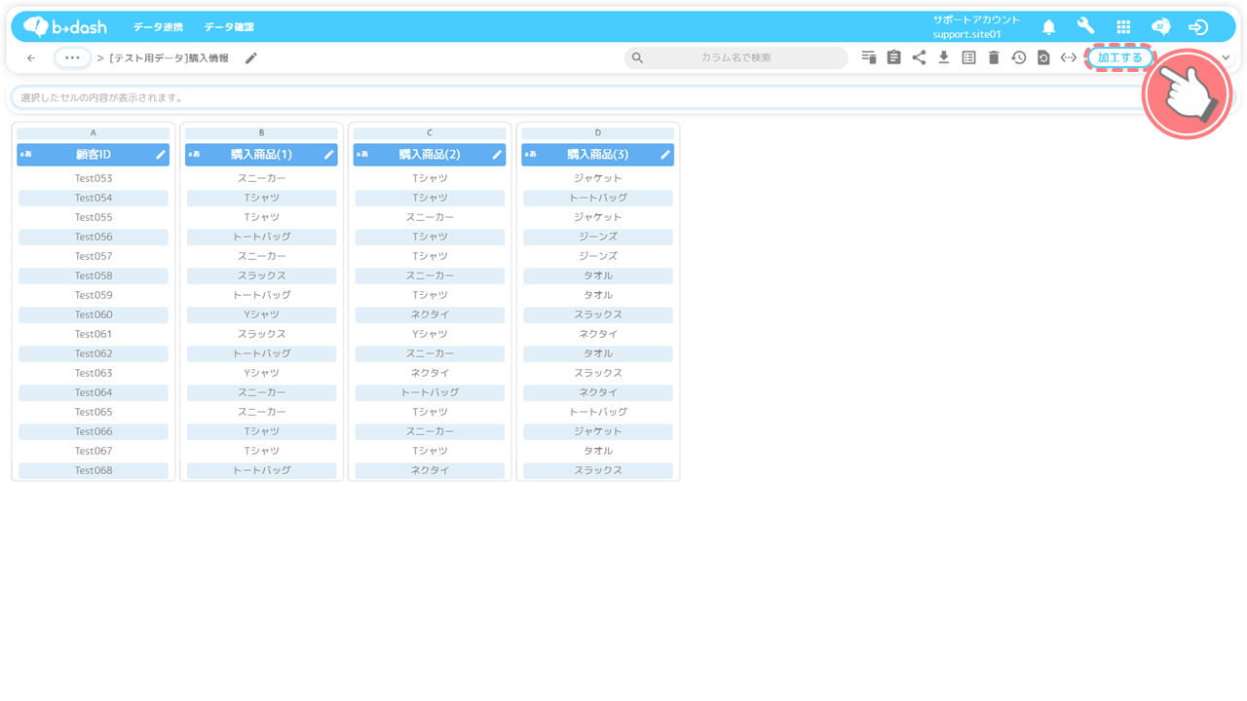The image size is (1247, 701).
Task: Select cell Test054
Action: click(x=94, y=198)
